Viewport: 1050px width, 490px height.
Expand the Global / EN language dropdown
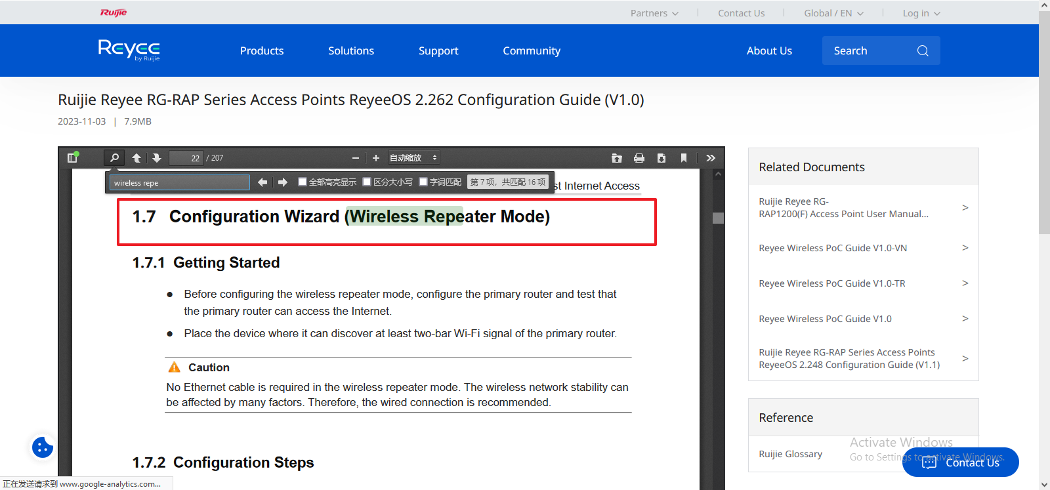[x=833, y=13]
